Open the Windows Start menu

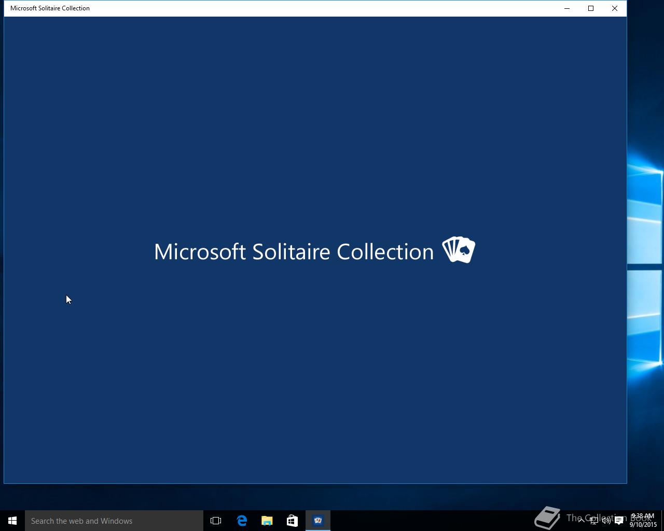click(x=12, y=521)
